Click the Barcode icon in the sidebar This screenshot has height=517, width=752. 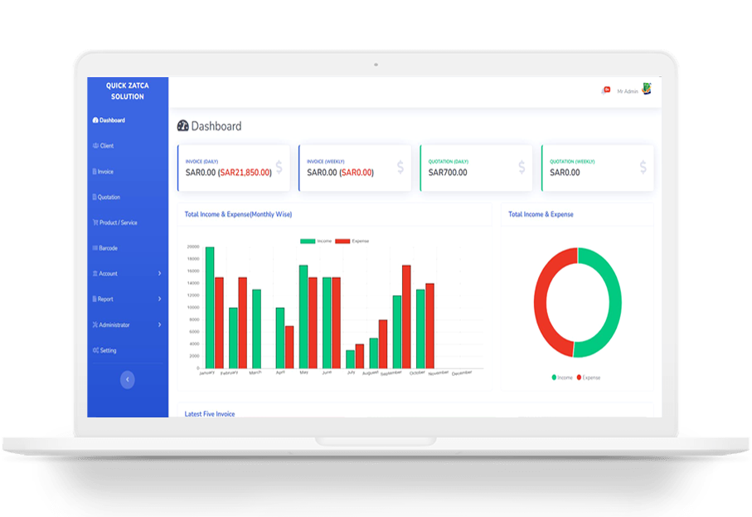[x=95, y=248]
